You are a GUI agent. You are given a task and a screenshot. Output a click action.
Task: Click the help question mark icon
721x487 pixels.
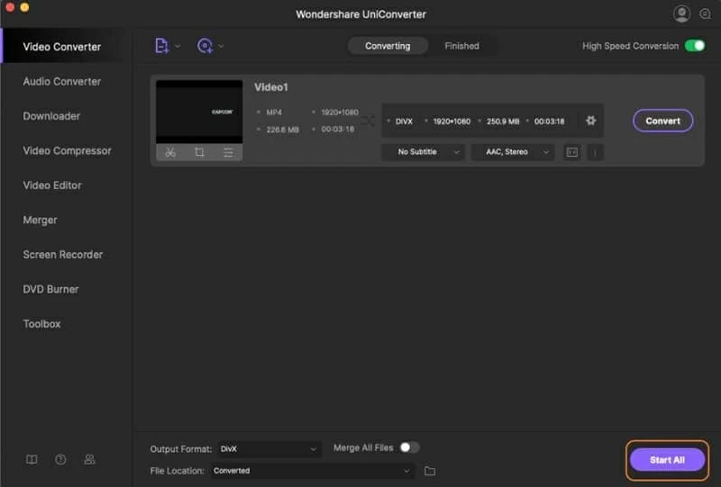pos(60,459)
